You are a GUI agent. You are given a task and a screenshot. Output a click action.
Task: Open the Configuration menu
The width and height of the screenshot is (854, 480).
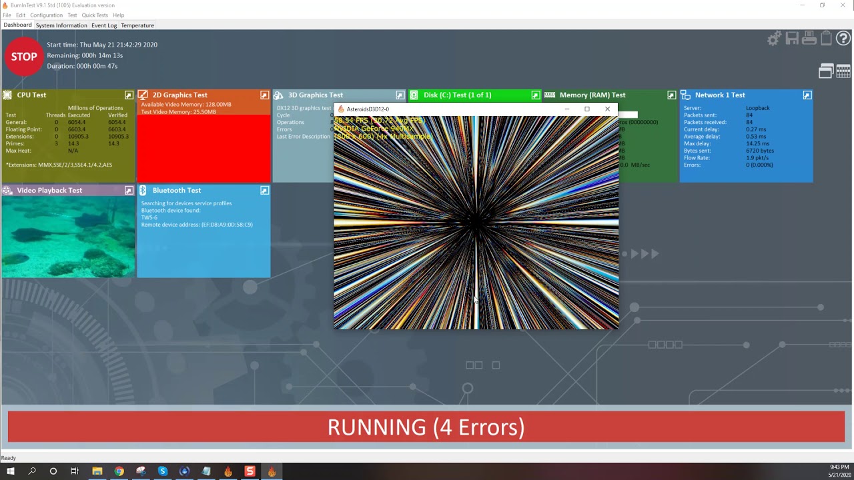46,15
